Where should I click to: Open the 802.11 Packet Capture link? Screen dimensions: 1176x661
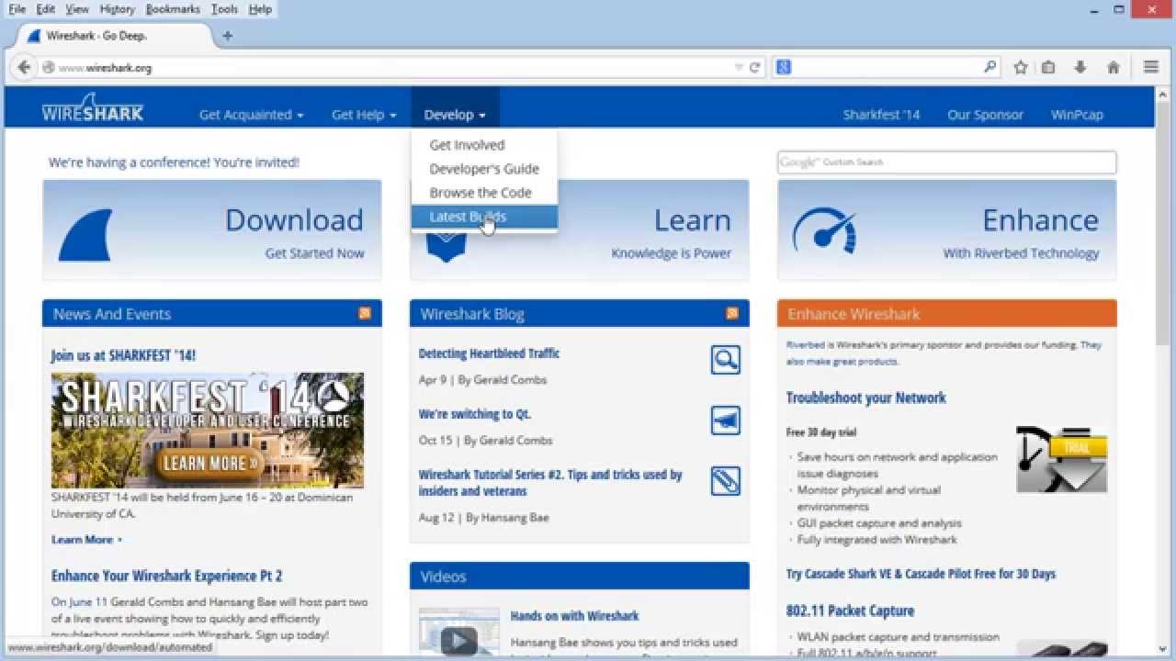850,611
